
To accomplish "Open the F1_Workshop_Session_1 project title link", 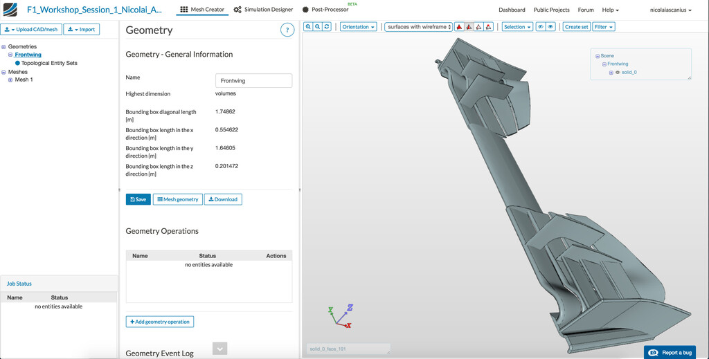I will coord(94,10).
